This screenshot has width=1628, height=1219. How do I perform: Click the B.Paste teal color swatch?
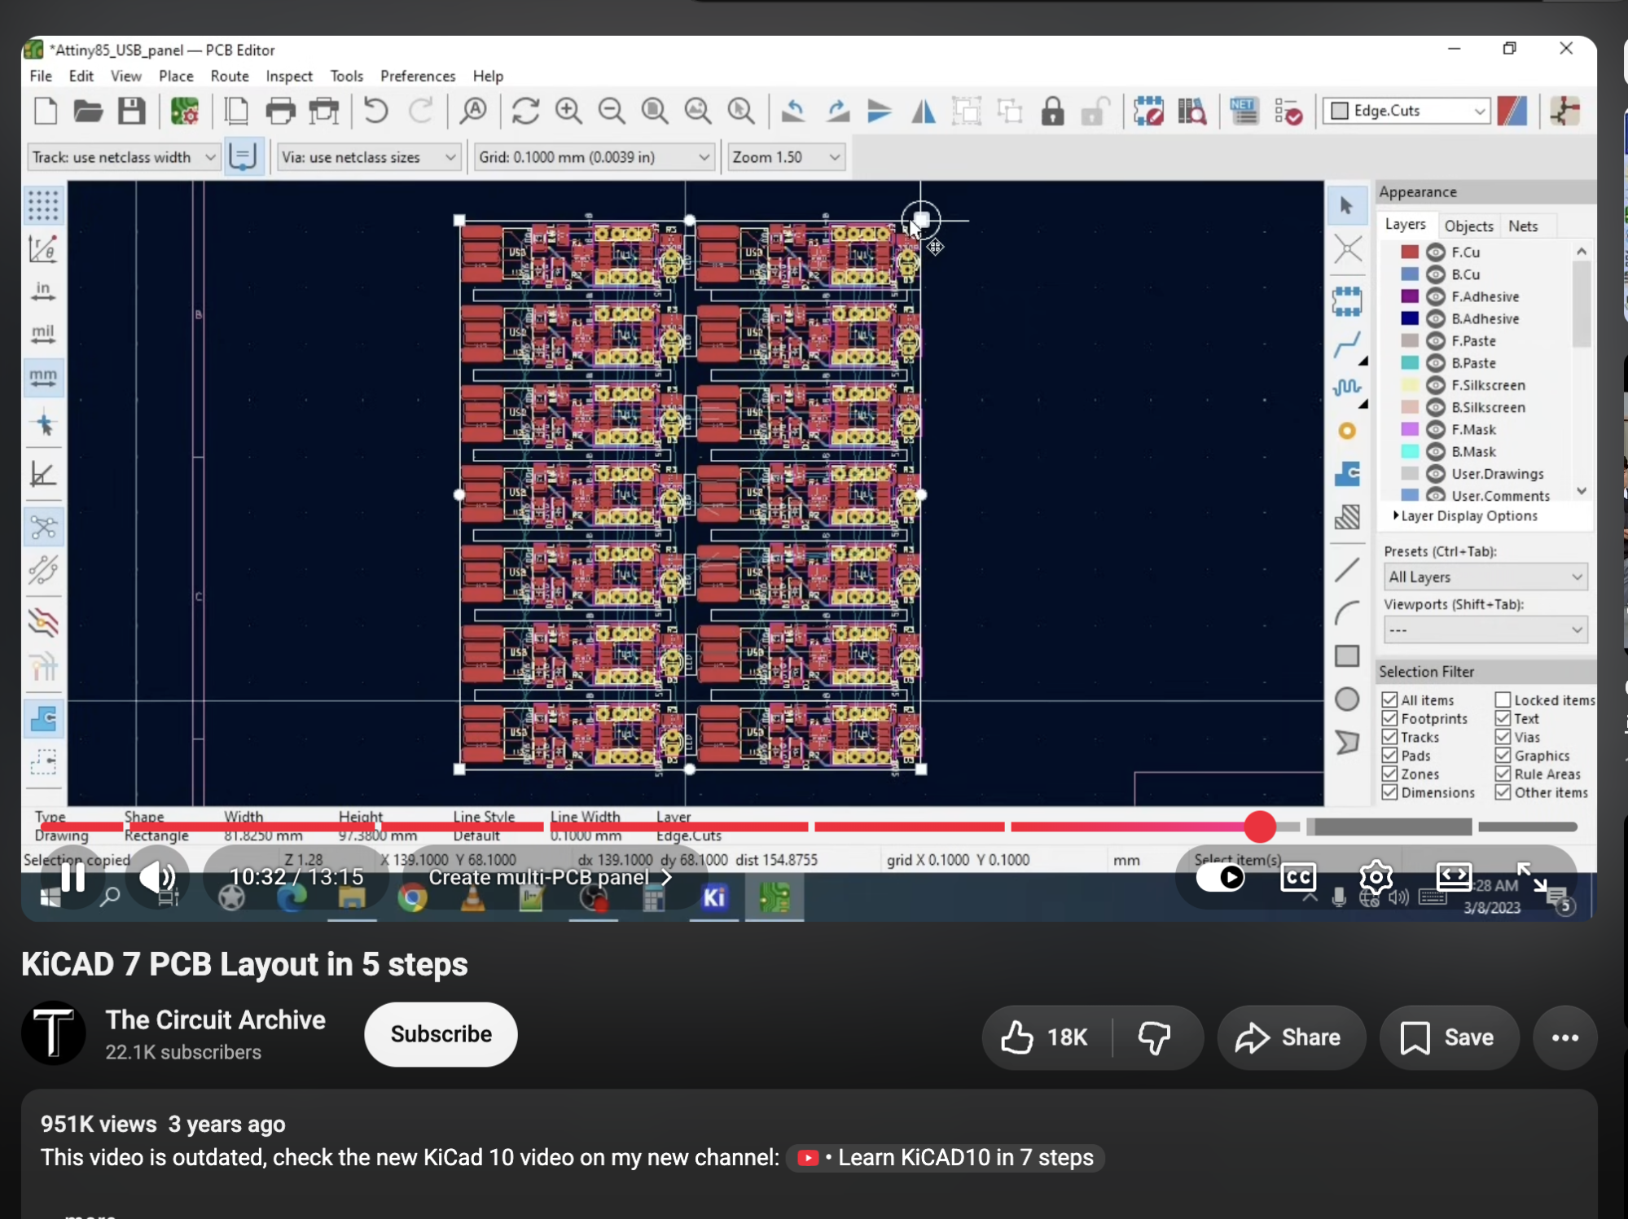click(1410, 363)
